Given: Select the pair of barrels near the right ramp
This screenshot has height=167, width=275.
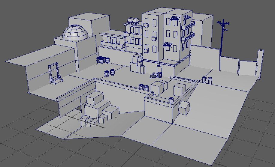Looking at the screenshot, I should [207, 80].
